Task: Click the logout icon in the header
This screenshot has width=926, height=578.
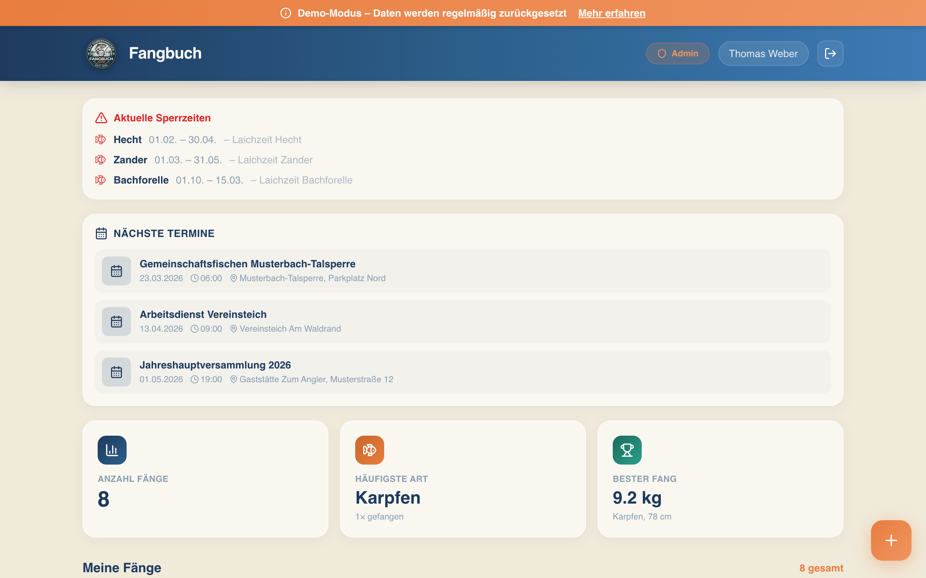Action: click(x=831, y=53)
